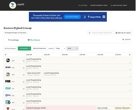Favorite the FOX channel star
Screen dimensions: 137x110
point(24,82)
